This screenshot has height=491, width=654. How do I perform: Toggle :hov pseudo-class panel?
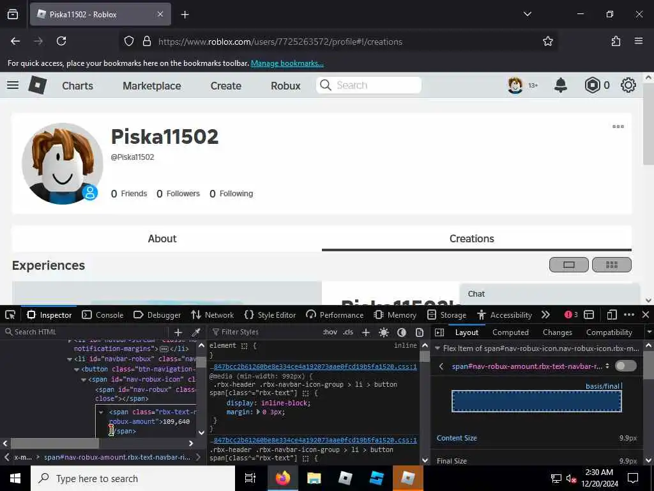click(330, 332)
